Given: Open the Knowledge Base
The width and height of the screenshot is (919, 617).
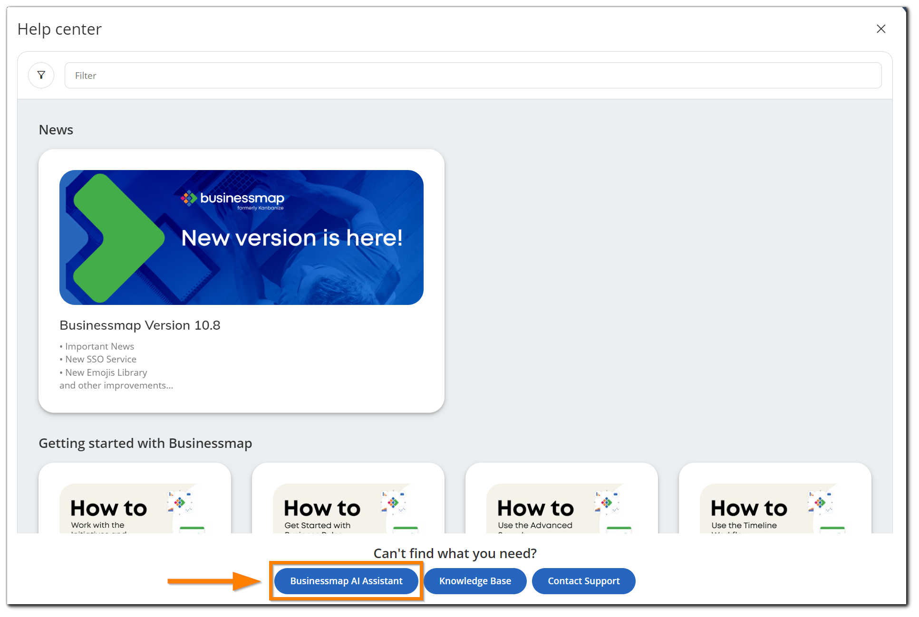Looking at the screenshot, I should [x=475, y=581].
